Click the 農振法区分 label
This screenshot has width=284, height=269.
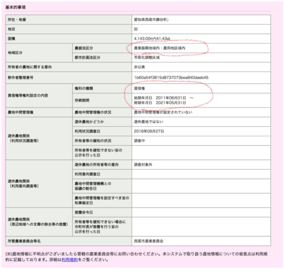pyautogui.click(x=84, y=48)
